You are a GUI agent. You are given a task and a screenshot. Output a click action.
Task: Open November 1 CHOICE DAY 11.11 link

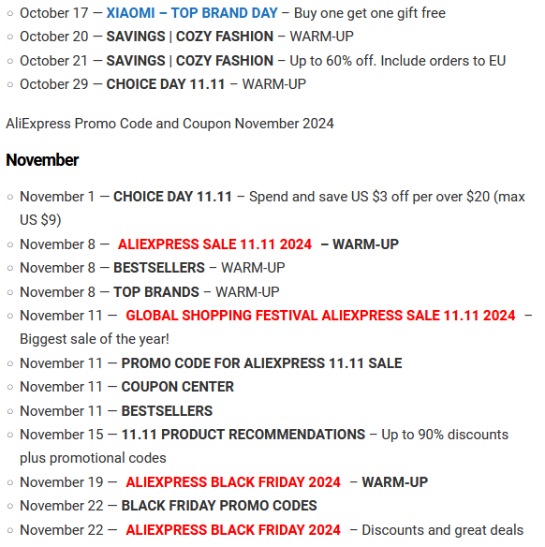pos(172,197)
